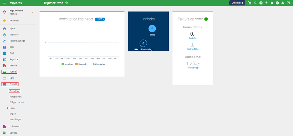Toggle the Inntekter legend item
Viewport: 293px width, 136px height.
pyautogui.click(x=67, y=64)
